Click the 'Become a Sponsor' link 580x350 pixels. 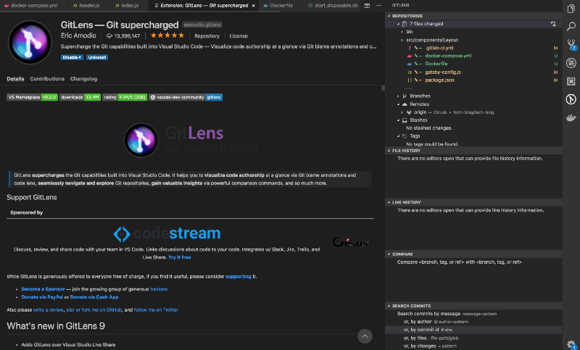click(x=43, y=289)
